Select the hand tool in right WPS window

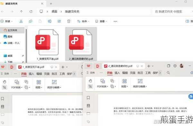click(x=90, y=81)
